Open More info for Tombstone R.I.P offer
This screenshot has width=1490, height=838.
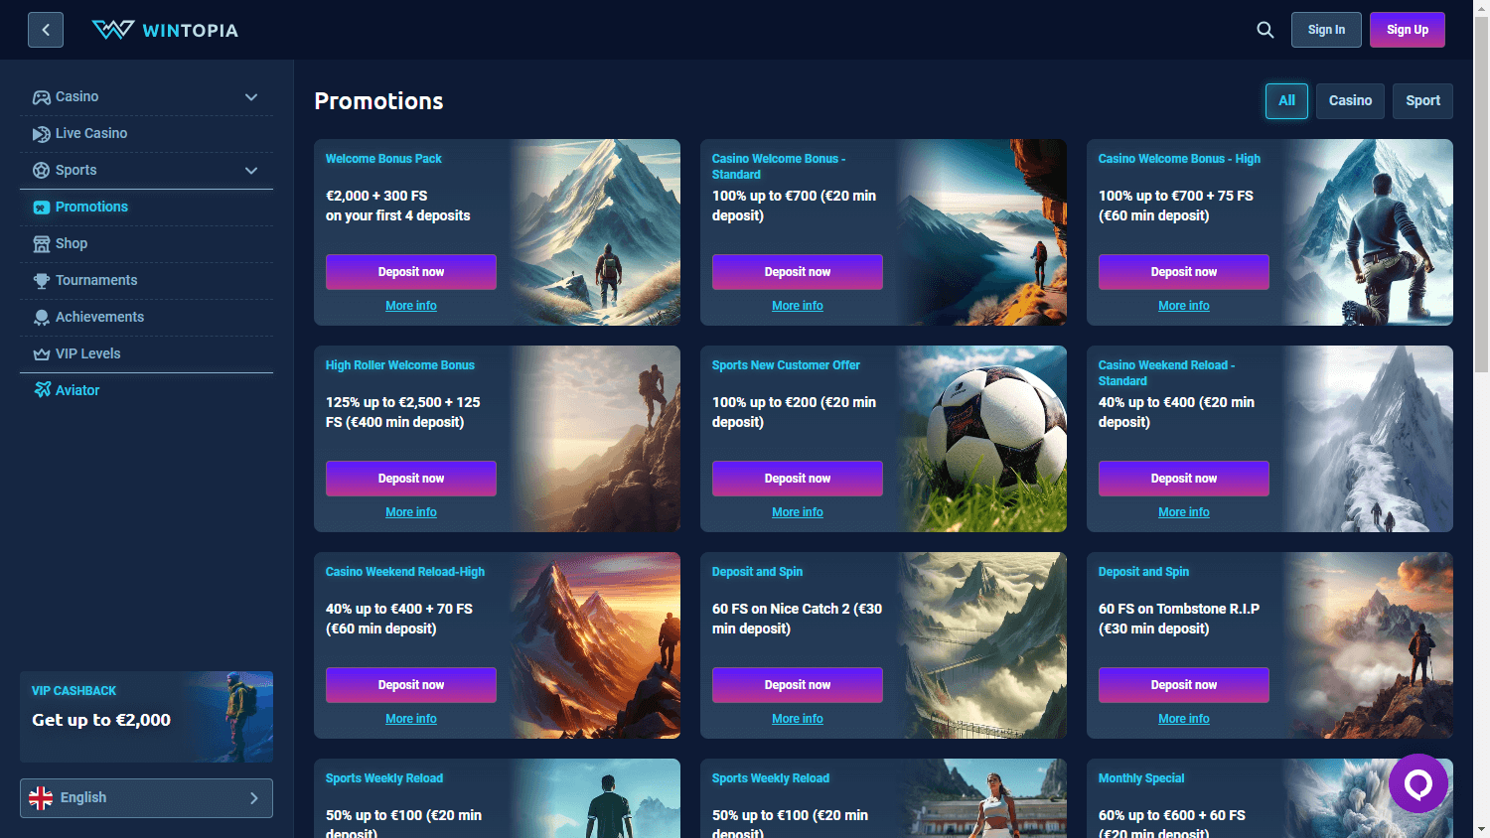tap(1184, 719)
